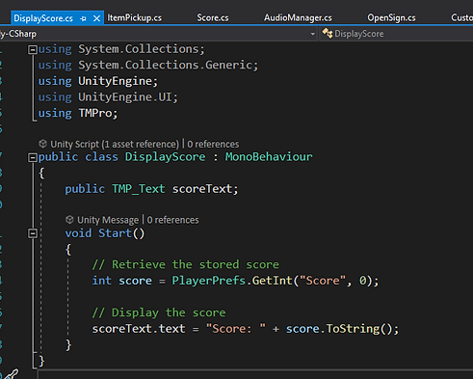Select the DisplayScore.cs tab
Image resolution: width=473 pixels, height=379 pixels.
coord(43,18)
